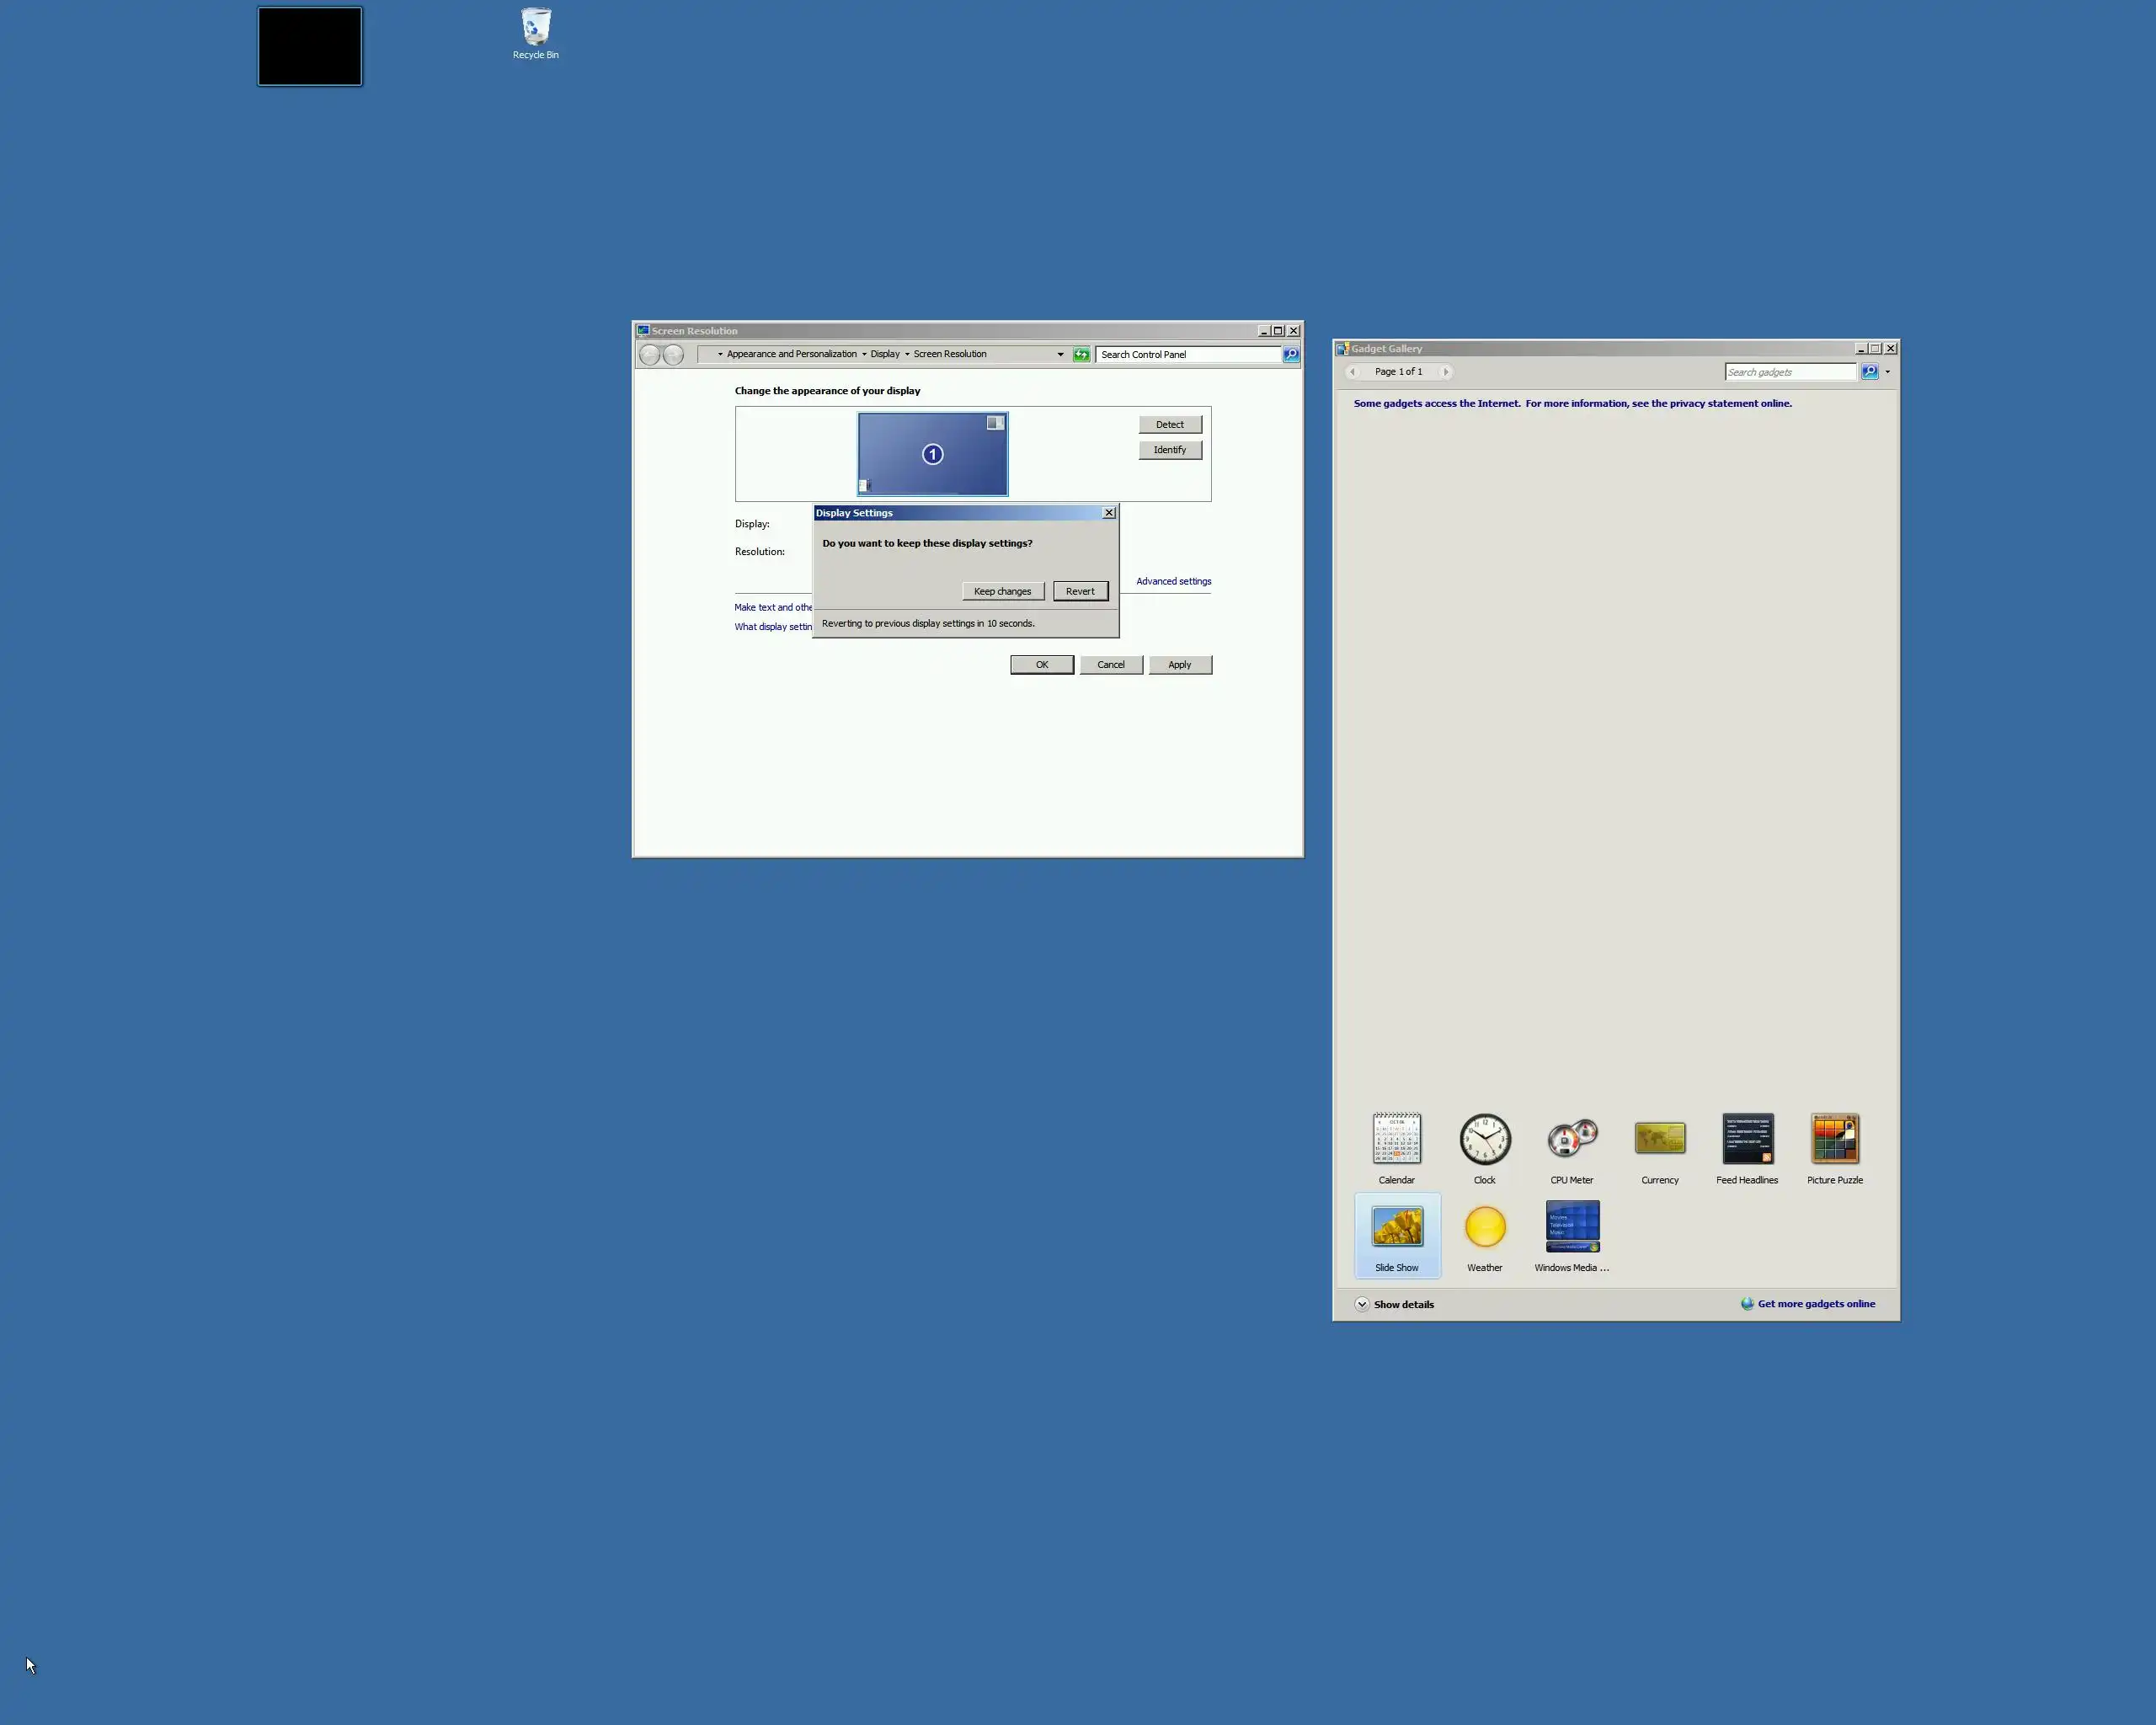This screenshot has width=2156, height=1725.
Task: Click the Revert button
Action: pos(1080,591)
